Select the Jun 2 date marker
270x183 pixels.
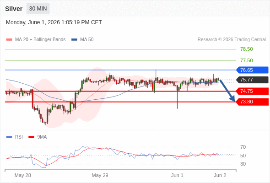pos(220,175)
